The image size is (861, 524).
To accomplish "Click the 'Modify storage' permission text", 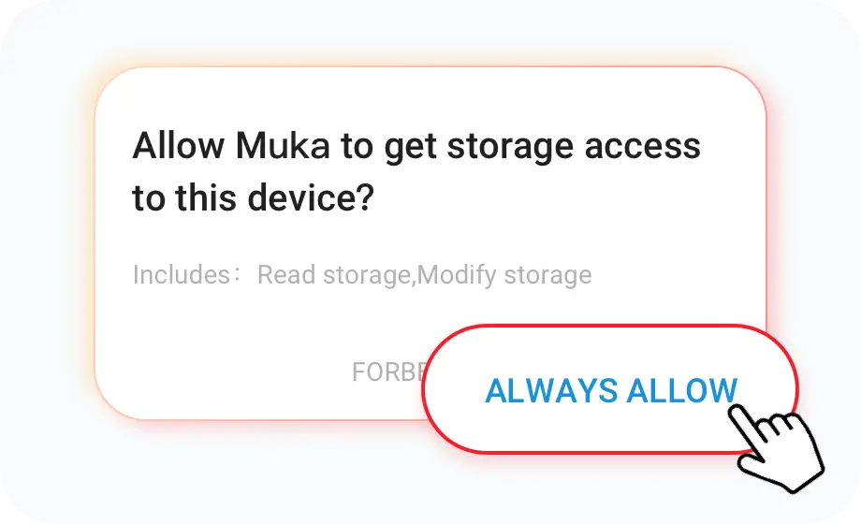I will [x=505, y=275].
